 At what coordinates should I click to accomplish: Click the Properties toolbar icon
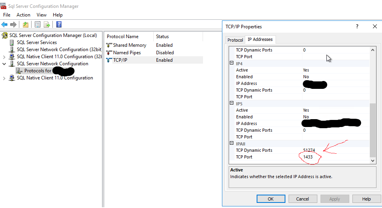click(x=37, y=24)
